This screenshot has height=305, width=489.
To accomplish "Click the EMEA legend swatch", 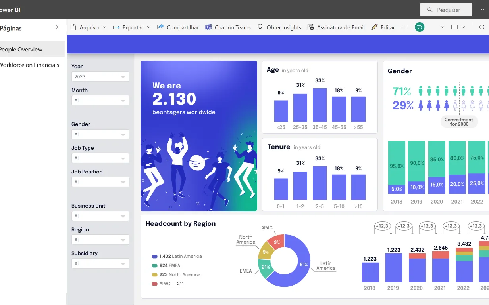I will coord(155,265).
